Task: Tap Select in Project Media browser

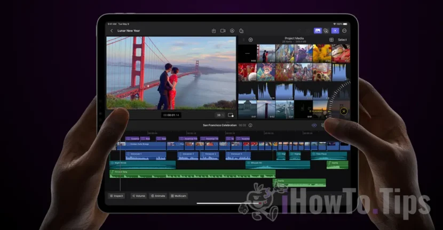Action: point(342,40)
